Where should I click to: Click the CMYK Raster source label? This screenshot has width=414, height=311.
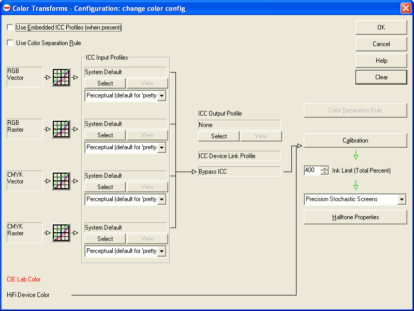coord(24,232)
